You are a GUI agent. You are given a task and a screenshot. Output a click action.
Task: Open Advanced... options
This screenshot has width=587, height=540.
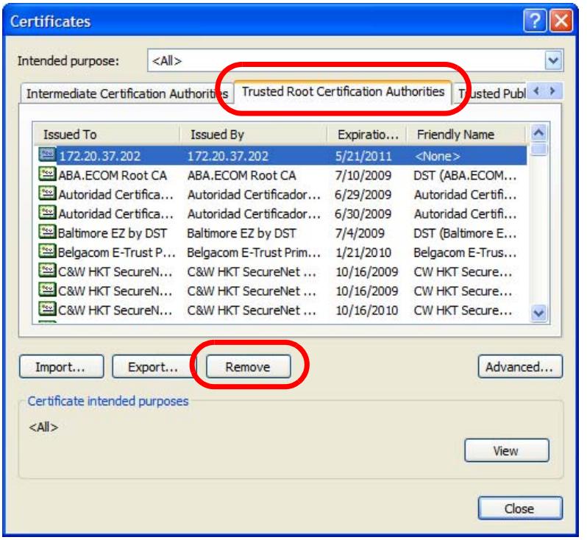coord(520,366)
